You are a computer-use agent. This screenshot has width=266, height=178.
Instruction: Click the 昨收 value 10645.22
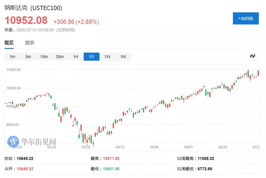tap(25, 158)
